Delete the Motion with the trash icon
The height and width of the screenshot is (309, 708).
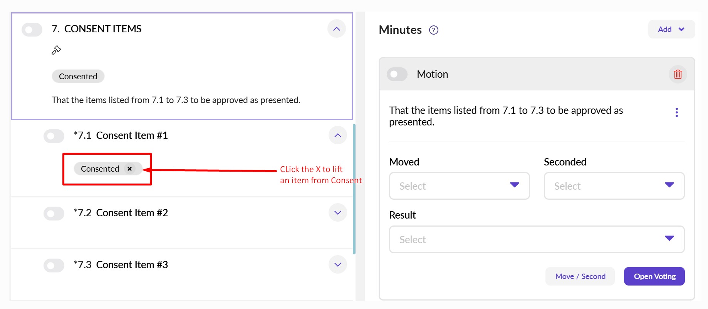coord(678,74)
